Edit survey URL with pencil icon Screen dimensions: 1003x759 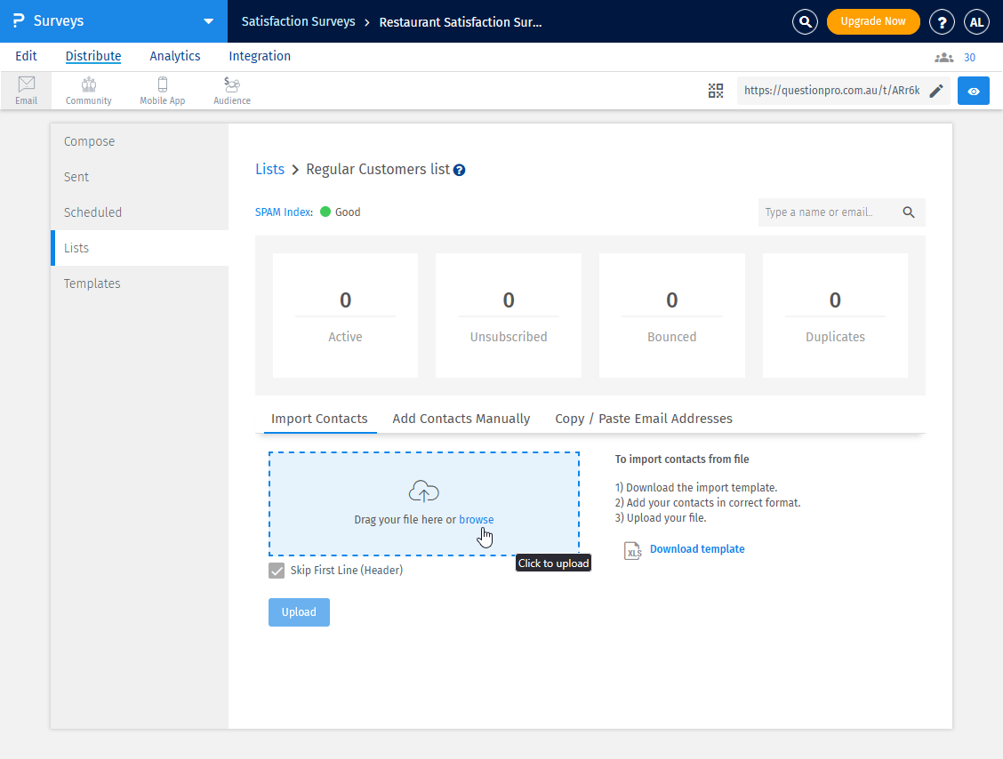pyautogui.click(x=935, y=91)
